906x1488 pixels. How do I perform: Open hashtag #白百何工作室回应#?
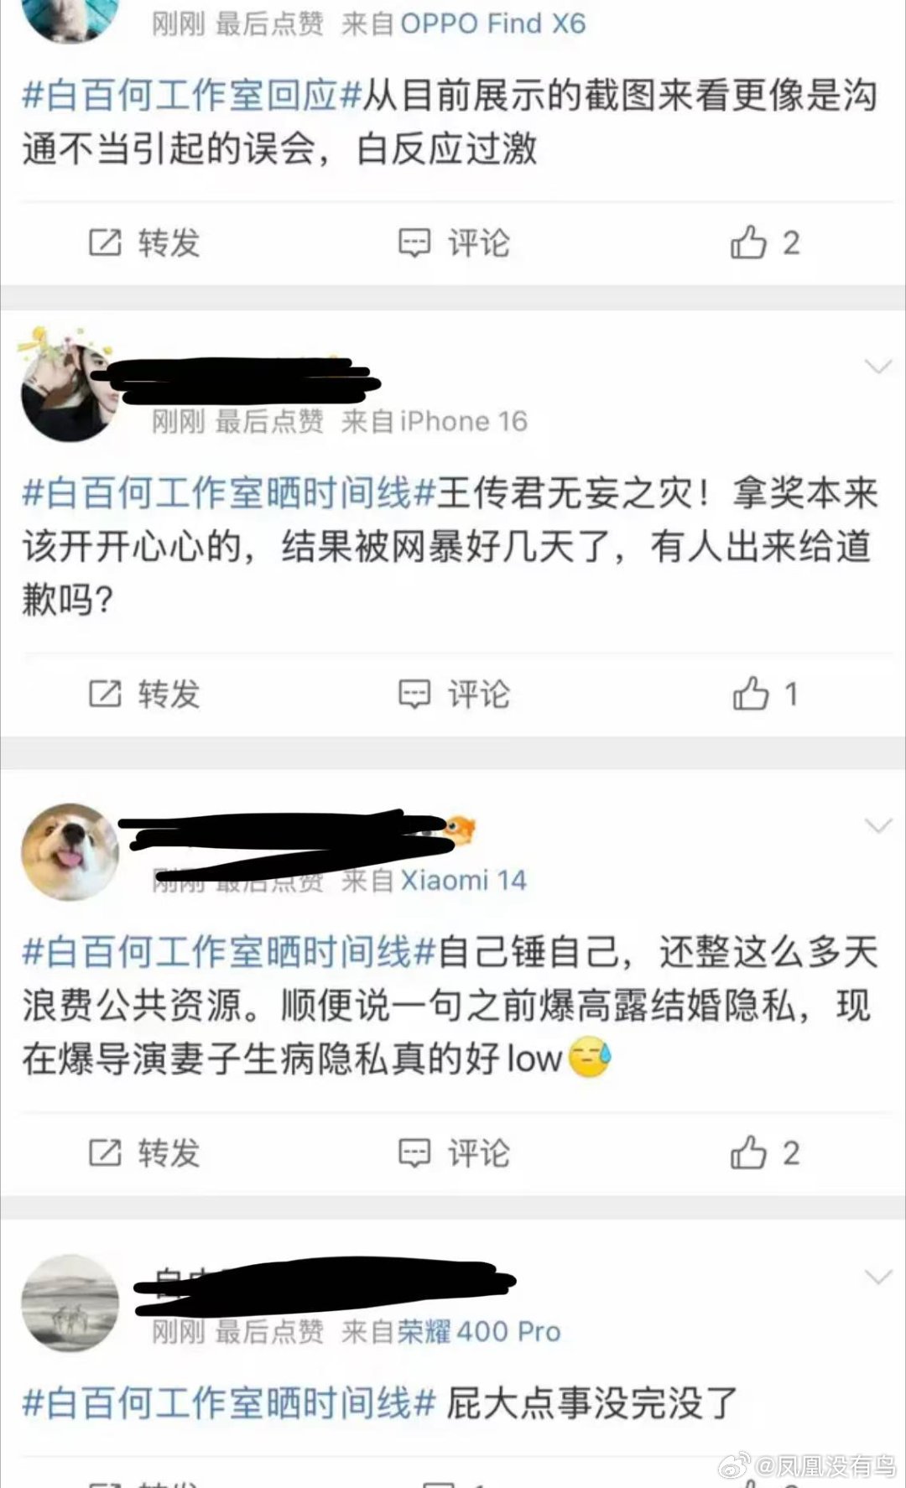point(191,96)
